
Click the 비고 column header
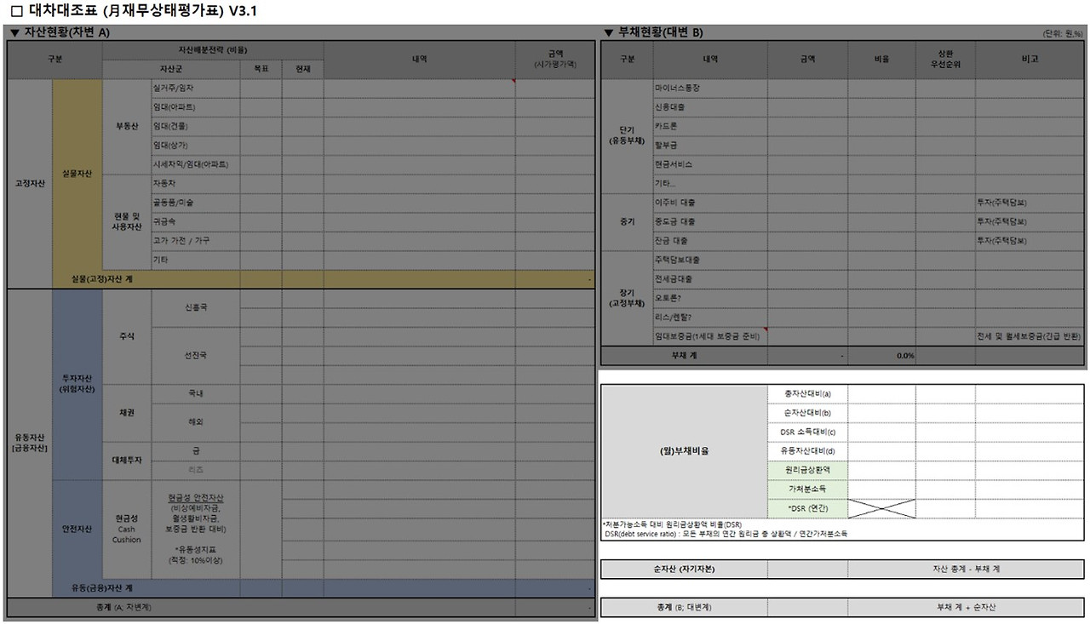(1030, 60)
